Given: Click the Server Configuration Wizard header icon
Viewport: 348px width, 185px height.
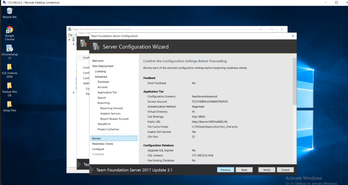Looking at the screenshot, I should [96, 46].
